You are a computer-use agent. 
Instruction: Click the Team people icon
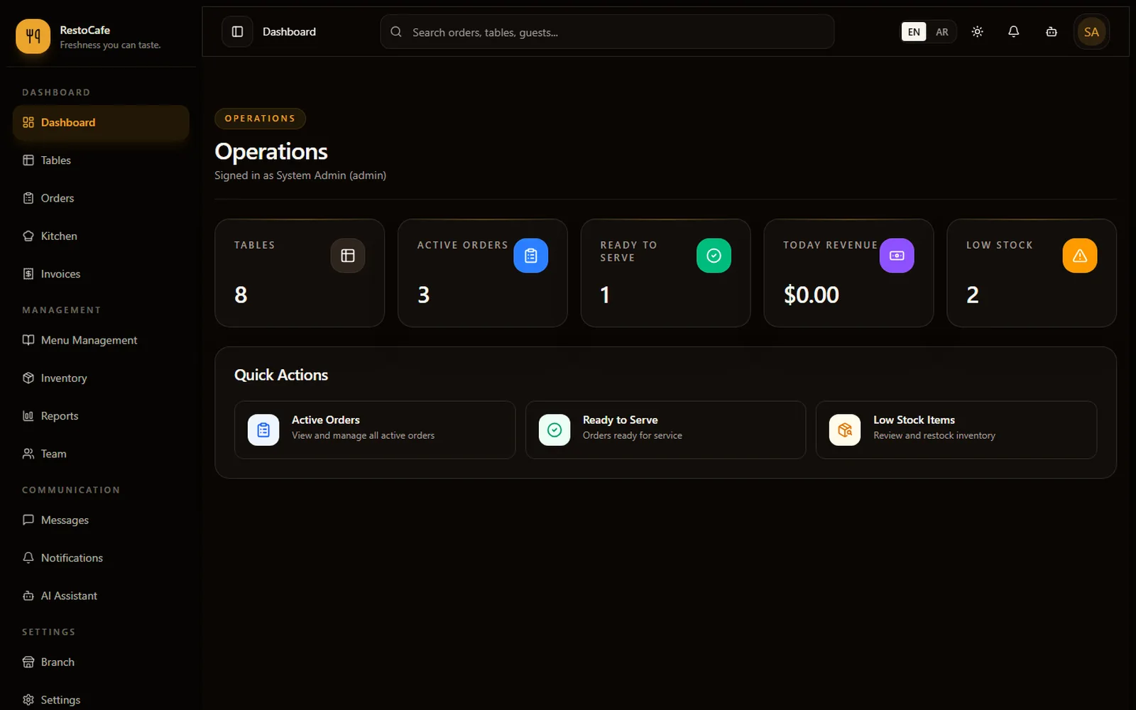click(x=28, y=454)
